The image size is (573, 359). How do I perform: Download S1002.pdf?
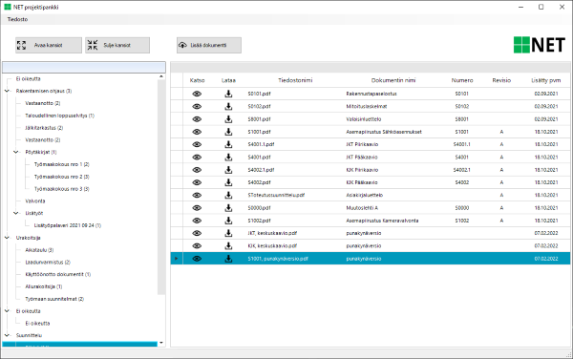(228, 221)
